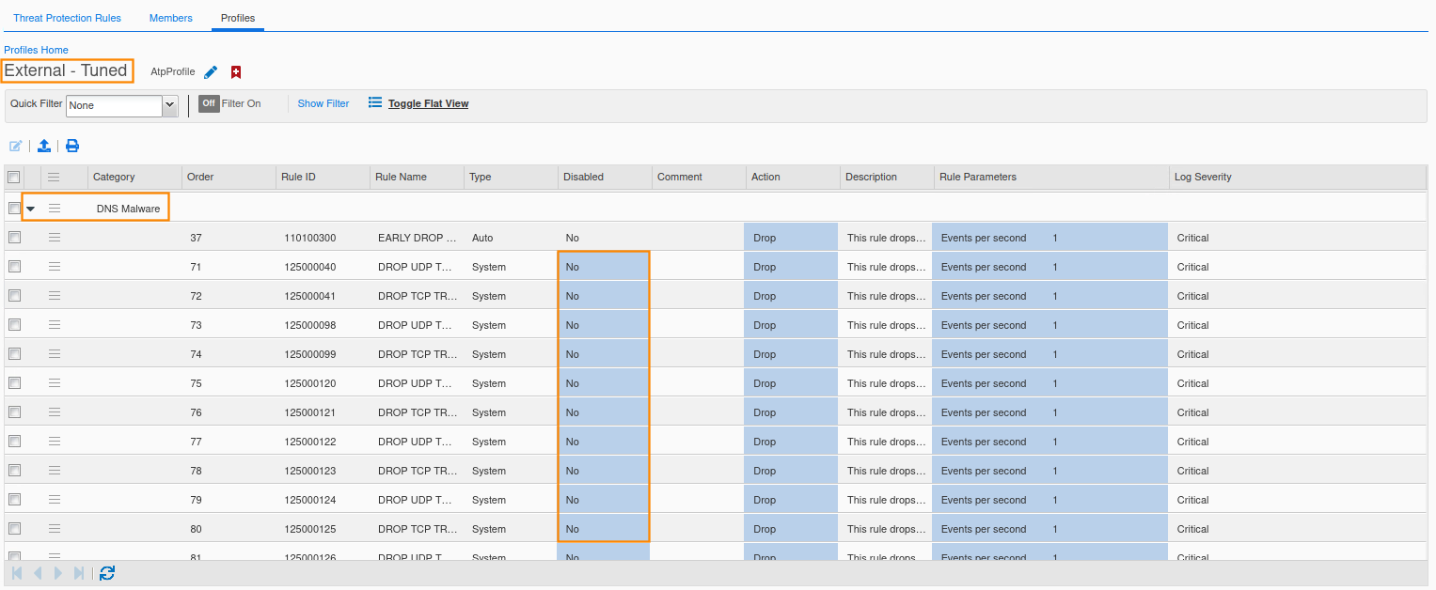Refresh the rules table

tap(107, 573)
